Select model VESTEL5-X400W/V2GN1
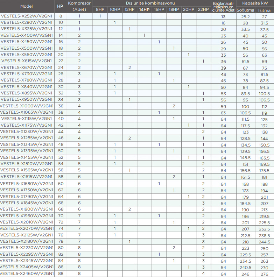 pos(27,35)
